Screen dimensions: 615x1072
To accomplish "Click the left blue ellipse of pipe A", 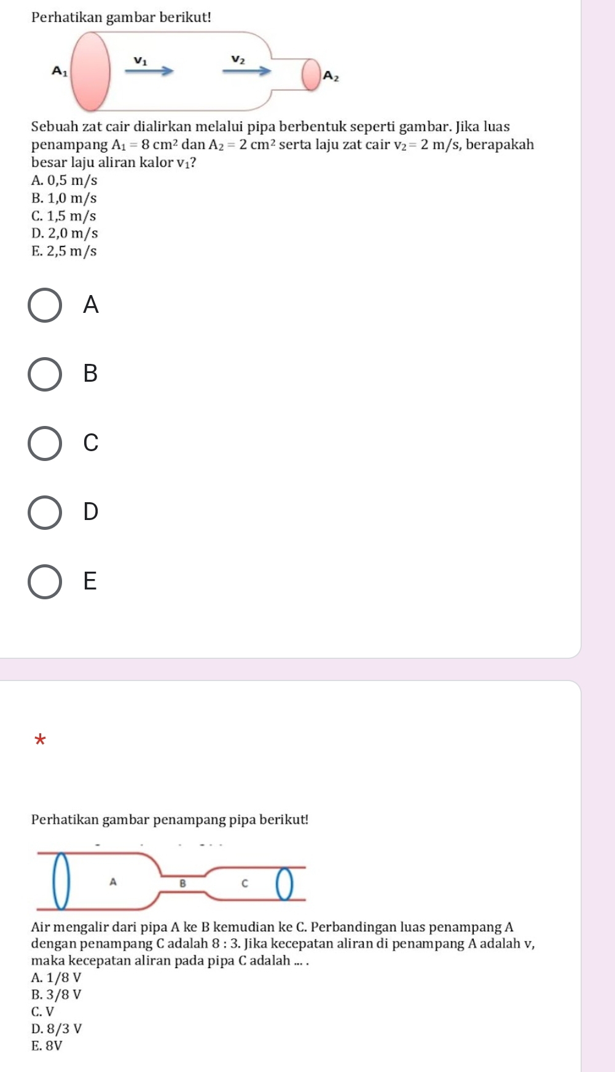I will click(61, 881).
